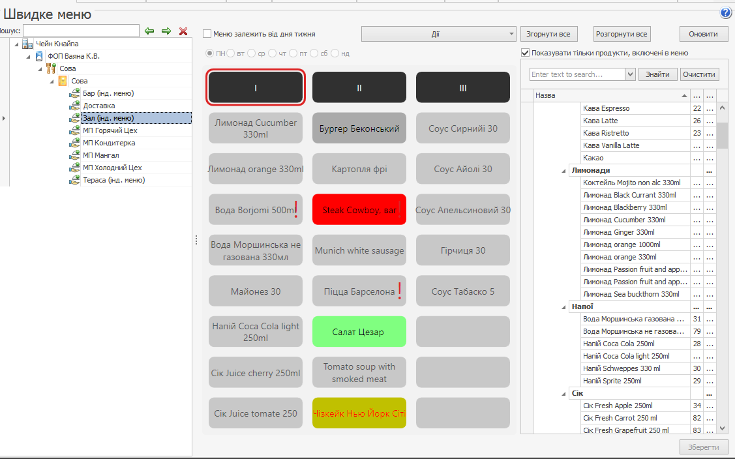This screenshot has width=735, height=459.
Task: Select the ПН weekday radio button
Action: (x=210, y=53)
